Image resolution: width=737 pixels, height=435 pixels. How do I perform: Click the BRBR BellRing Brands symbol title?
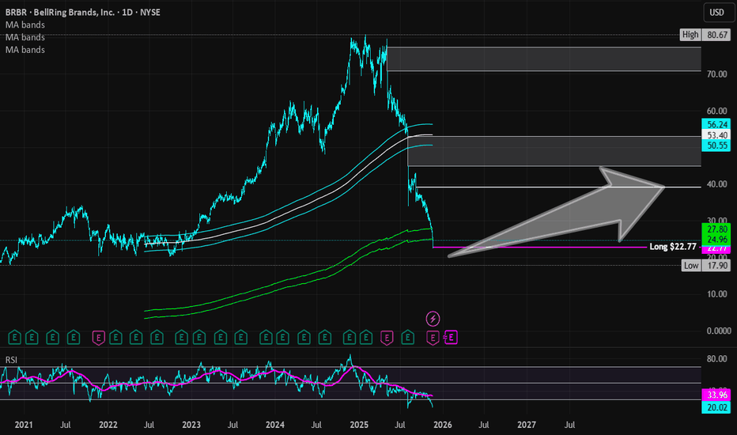[60, 12]
